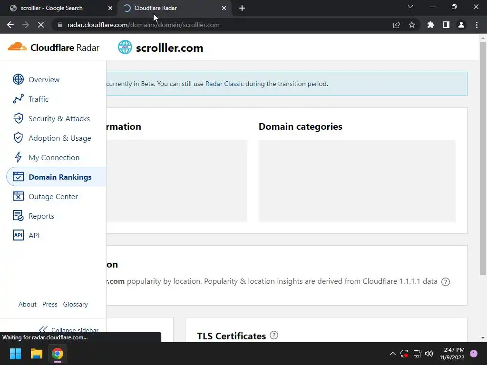The image size is (487, 365).
Task: Select Domain Rankings menu item
Action: (56, 177)
